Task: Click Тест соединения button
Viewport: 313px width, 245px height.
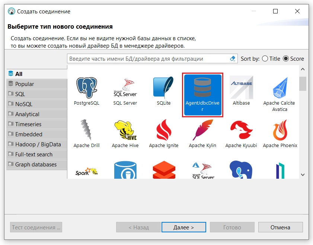Action: point(36,227)
